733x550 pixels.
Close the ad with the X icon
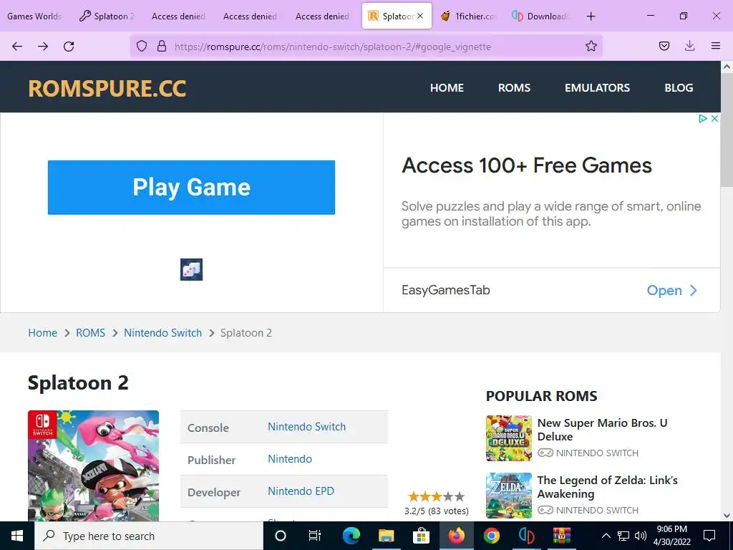pyautogui.click(x=715, y=118)
